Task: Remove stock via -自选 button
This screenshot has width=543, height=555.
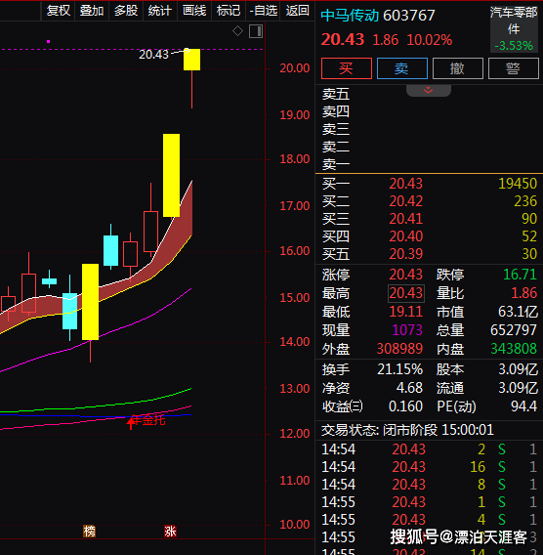Action: click(263, 11)
